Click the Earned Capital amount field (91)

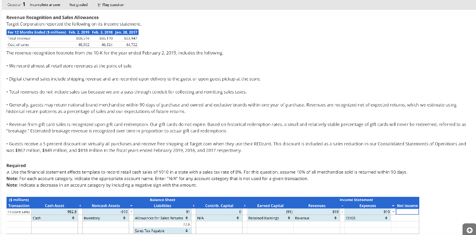(270, 211)
